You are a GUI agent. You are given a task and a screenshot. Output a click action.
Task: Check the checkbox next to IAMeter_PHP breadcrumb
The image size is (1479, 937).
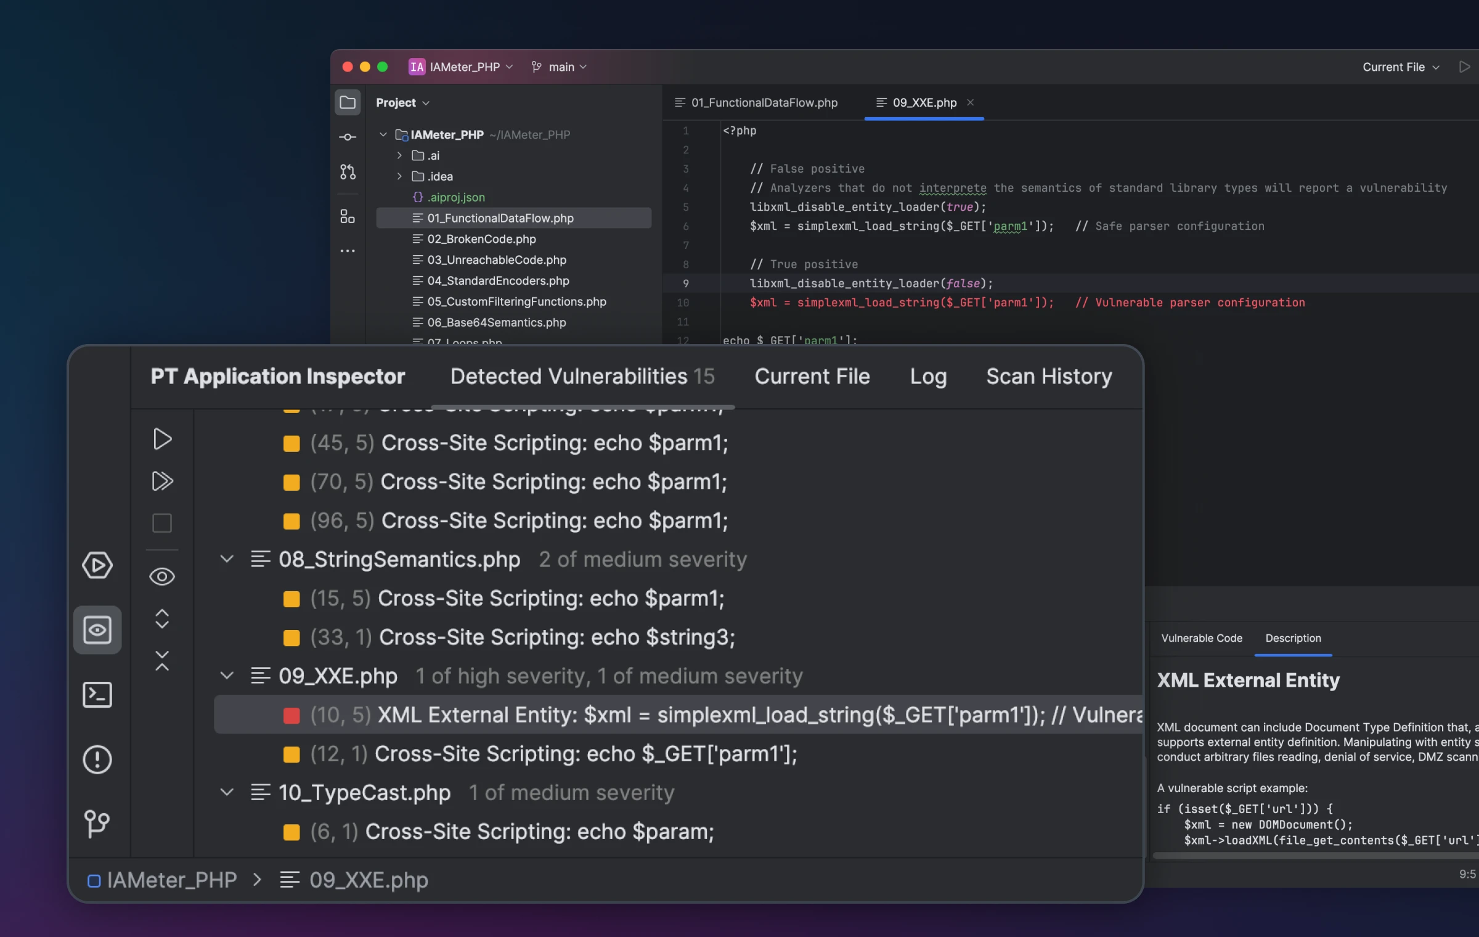click(x=94, y=880)
